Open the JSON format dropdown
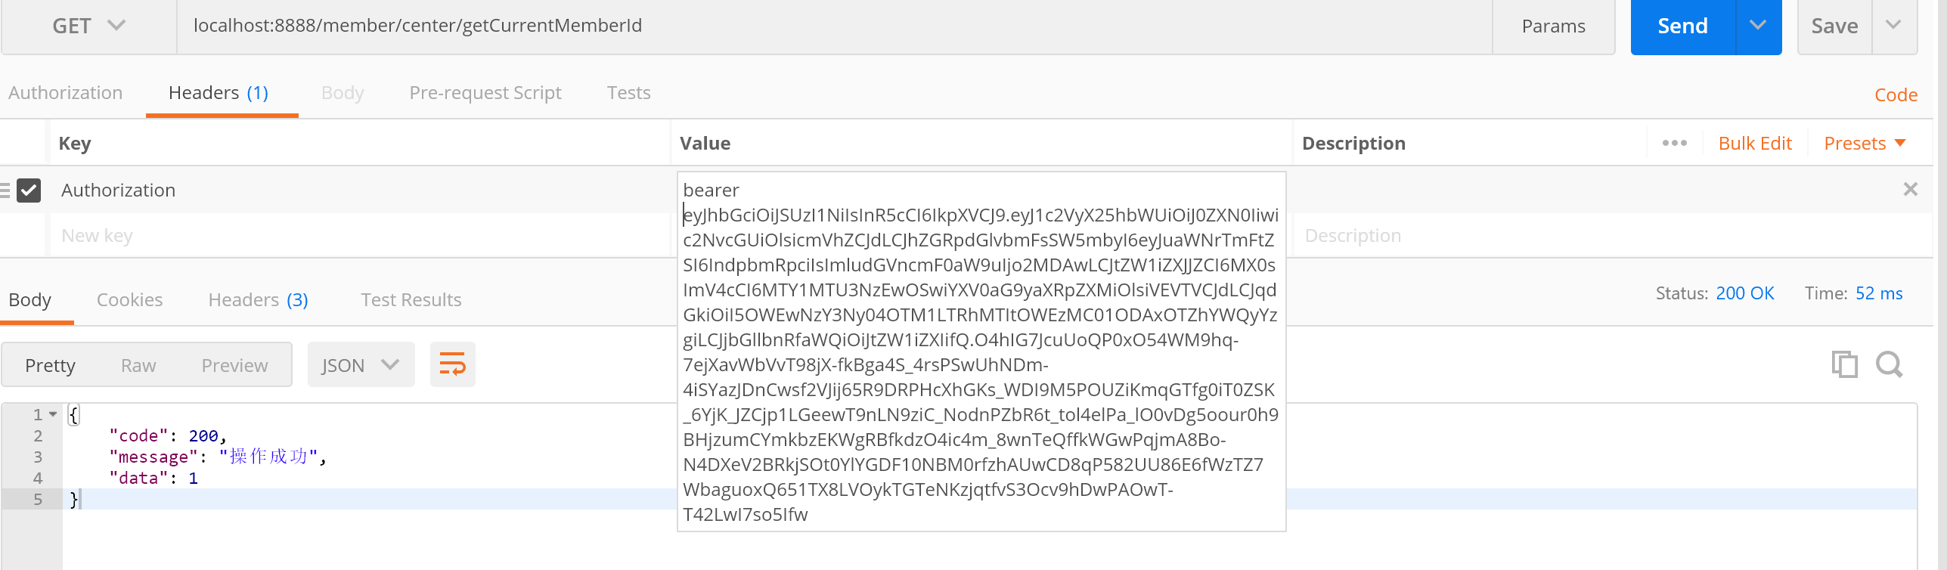This screenshot has height=570, width=1947. click(361, 365)
